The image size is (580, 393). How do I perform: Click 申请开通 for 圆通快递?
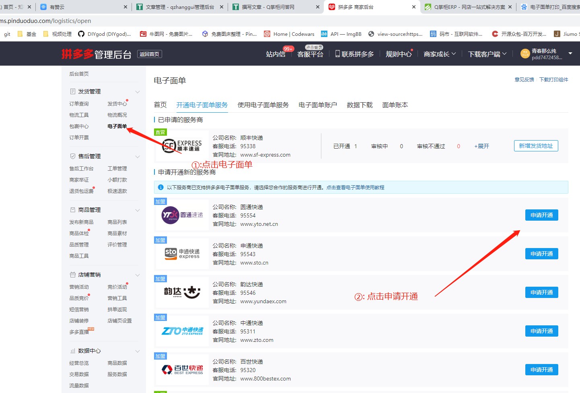click(x=541, y=215)
